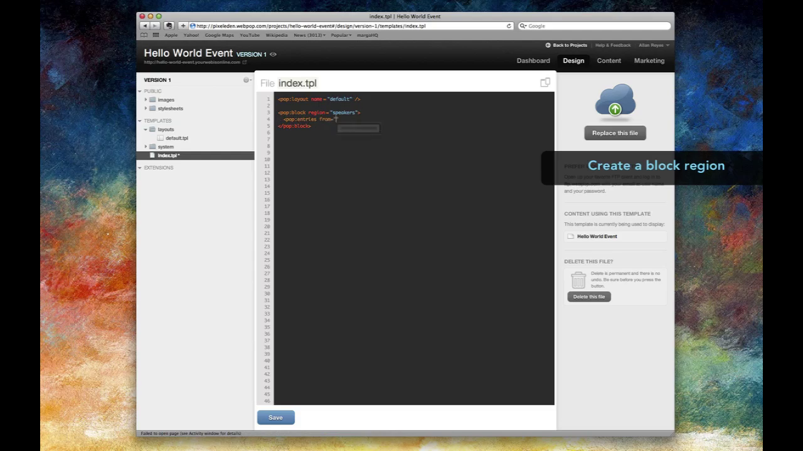
Task: Open the Reading List book icon
Action: tap(144, 35)
